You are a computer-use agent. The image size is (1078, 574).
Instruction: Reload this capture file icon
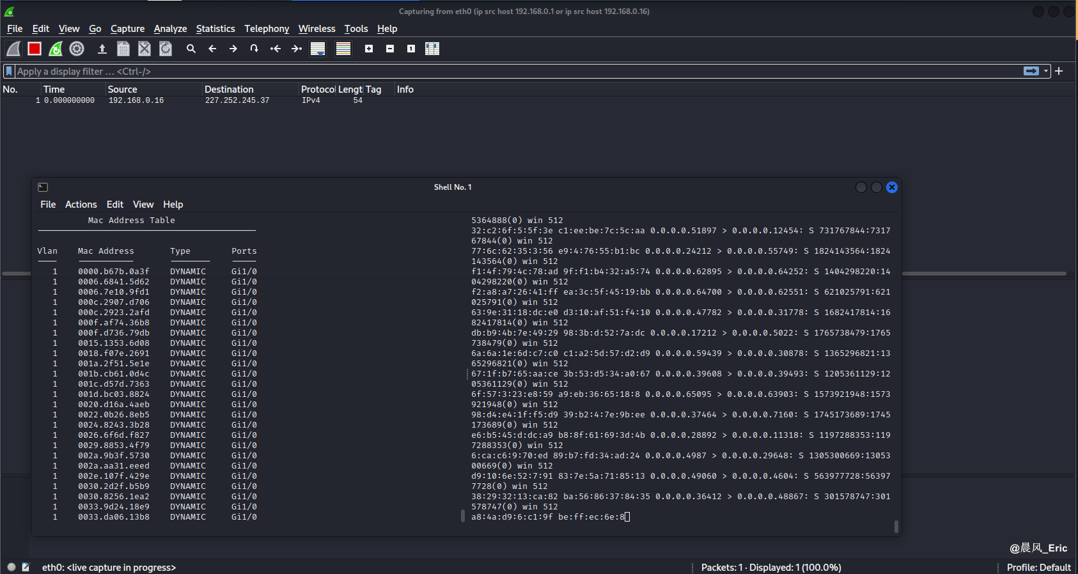point(166,49)
